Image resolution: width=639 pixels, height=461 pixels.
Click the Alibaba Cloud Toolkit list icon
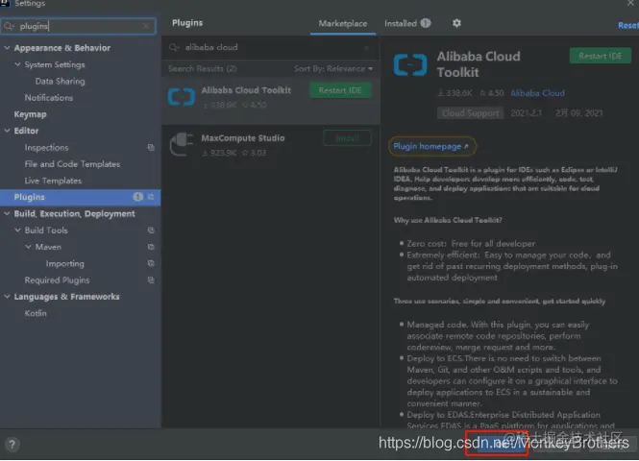(x=182, y=97)
